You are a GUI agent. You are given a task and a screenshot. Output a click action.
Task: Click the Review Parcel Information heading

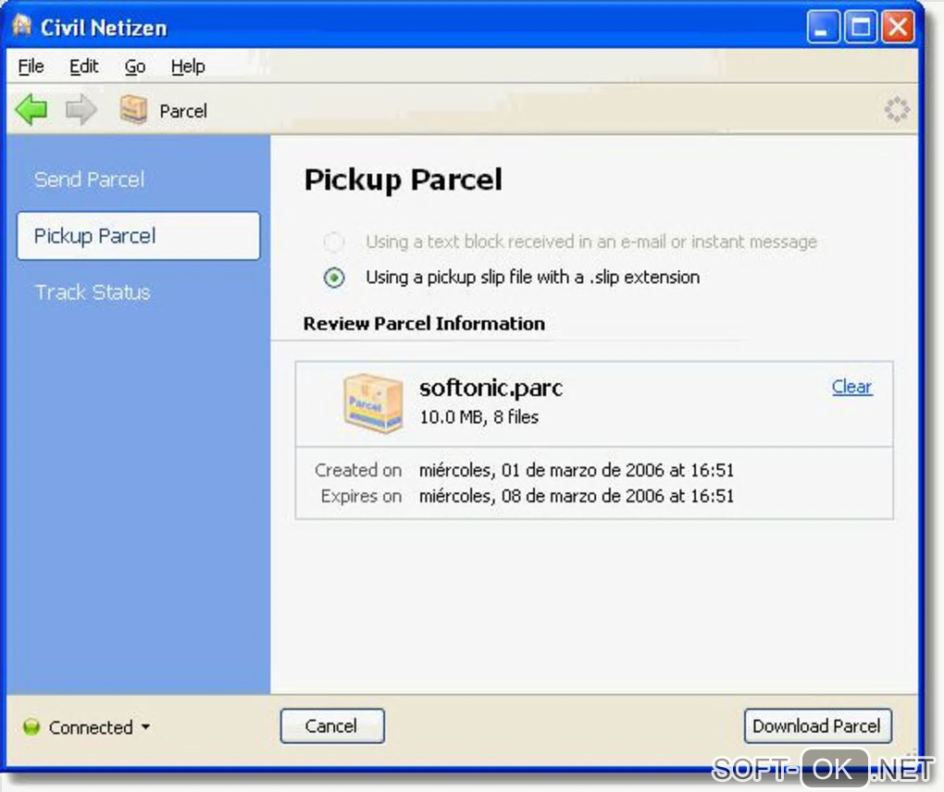(x=424, y=324)
